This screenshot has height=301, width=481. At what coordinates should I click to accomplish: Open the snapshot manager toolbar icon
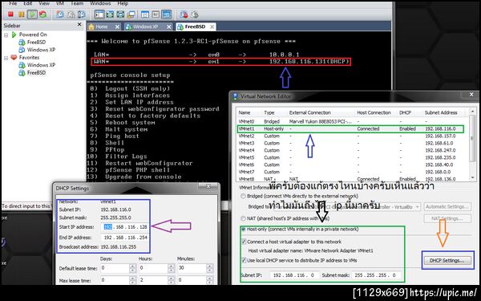[x=81, y=14]
